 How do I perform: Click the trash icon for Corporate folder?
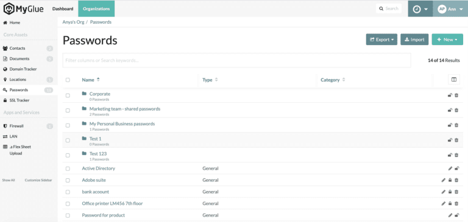456,95
